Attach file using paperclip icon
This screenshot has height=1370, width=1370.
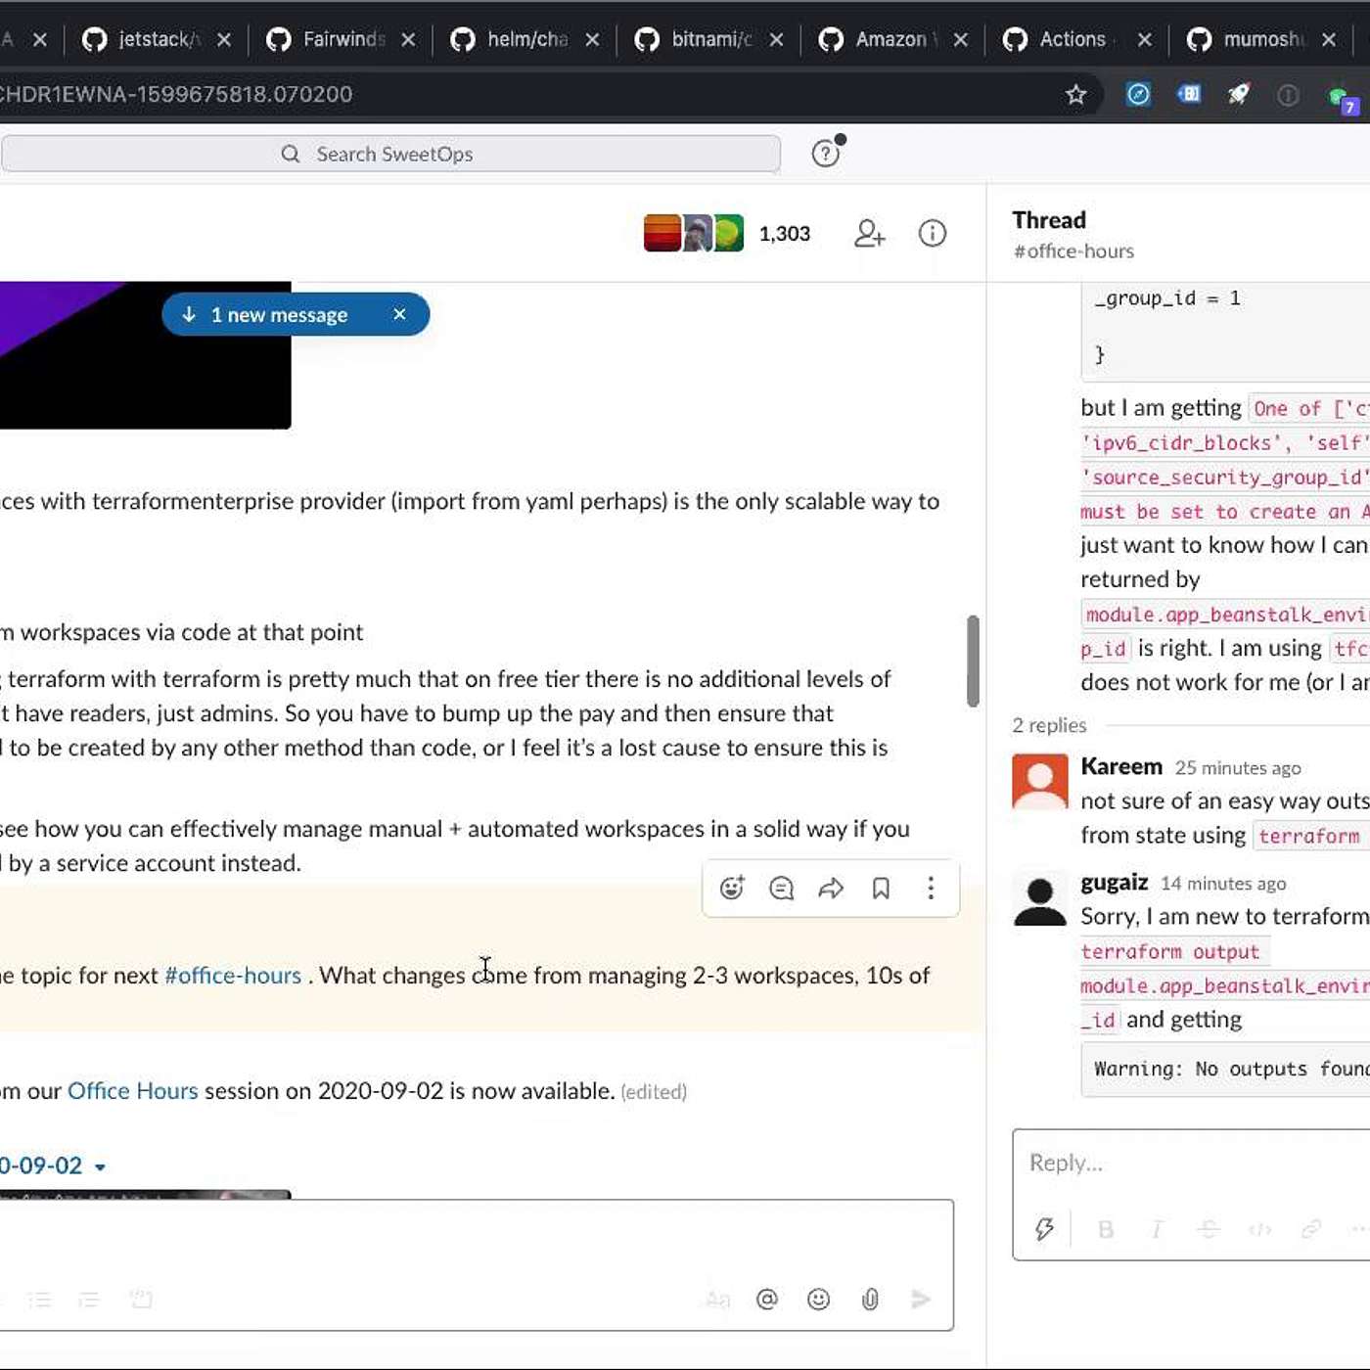[870, 1299]
